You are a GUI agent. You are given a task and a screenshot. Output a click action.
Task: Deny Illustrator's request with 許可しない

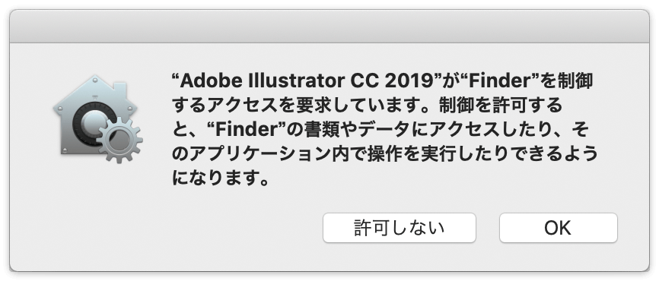tap(400, 228)
